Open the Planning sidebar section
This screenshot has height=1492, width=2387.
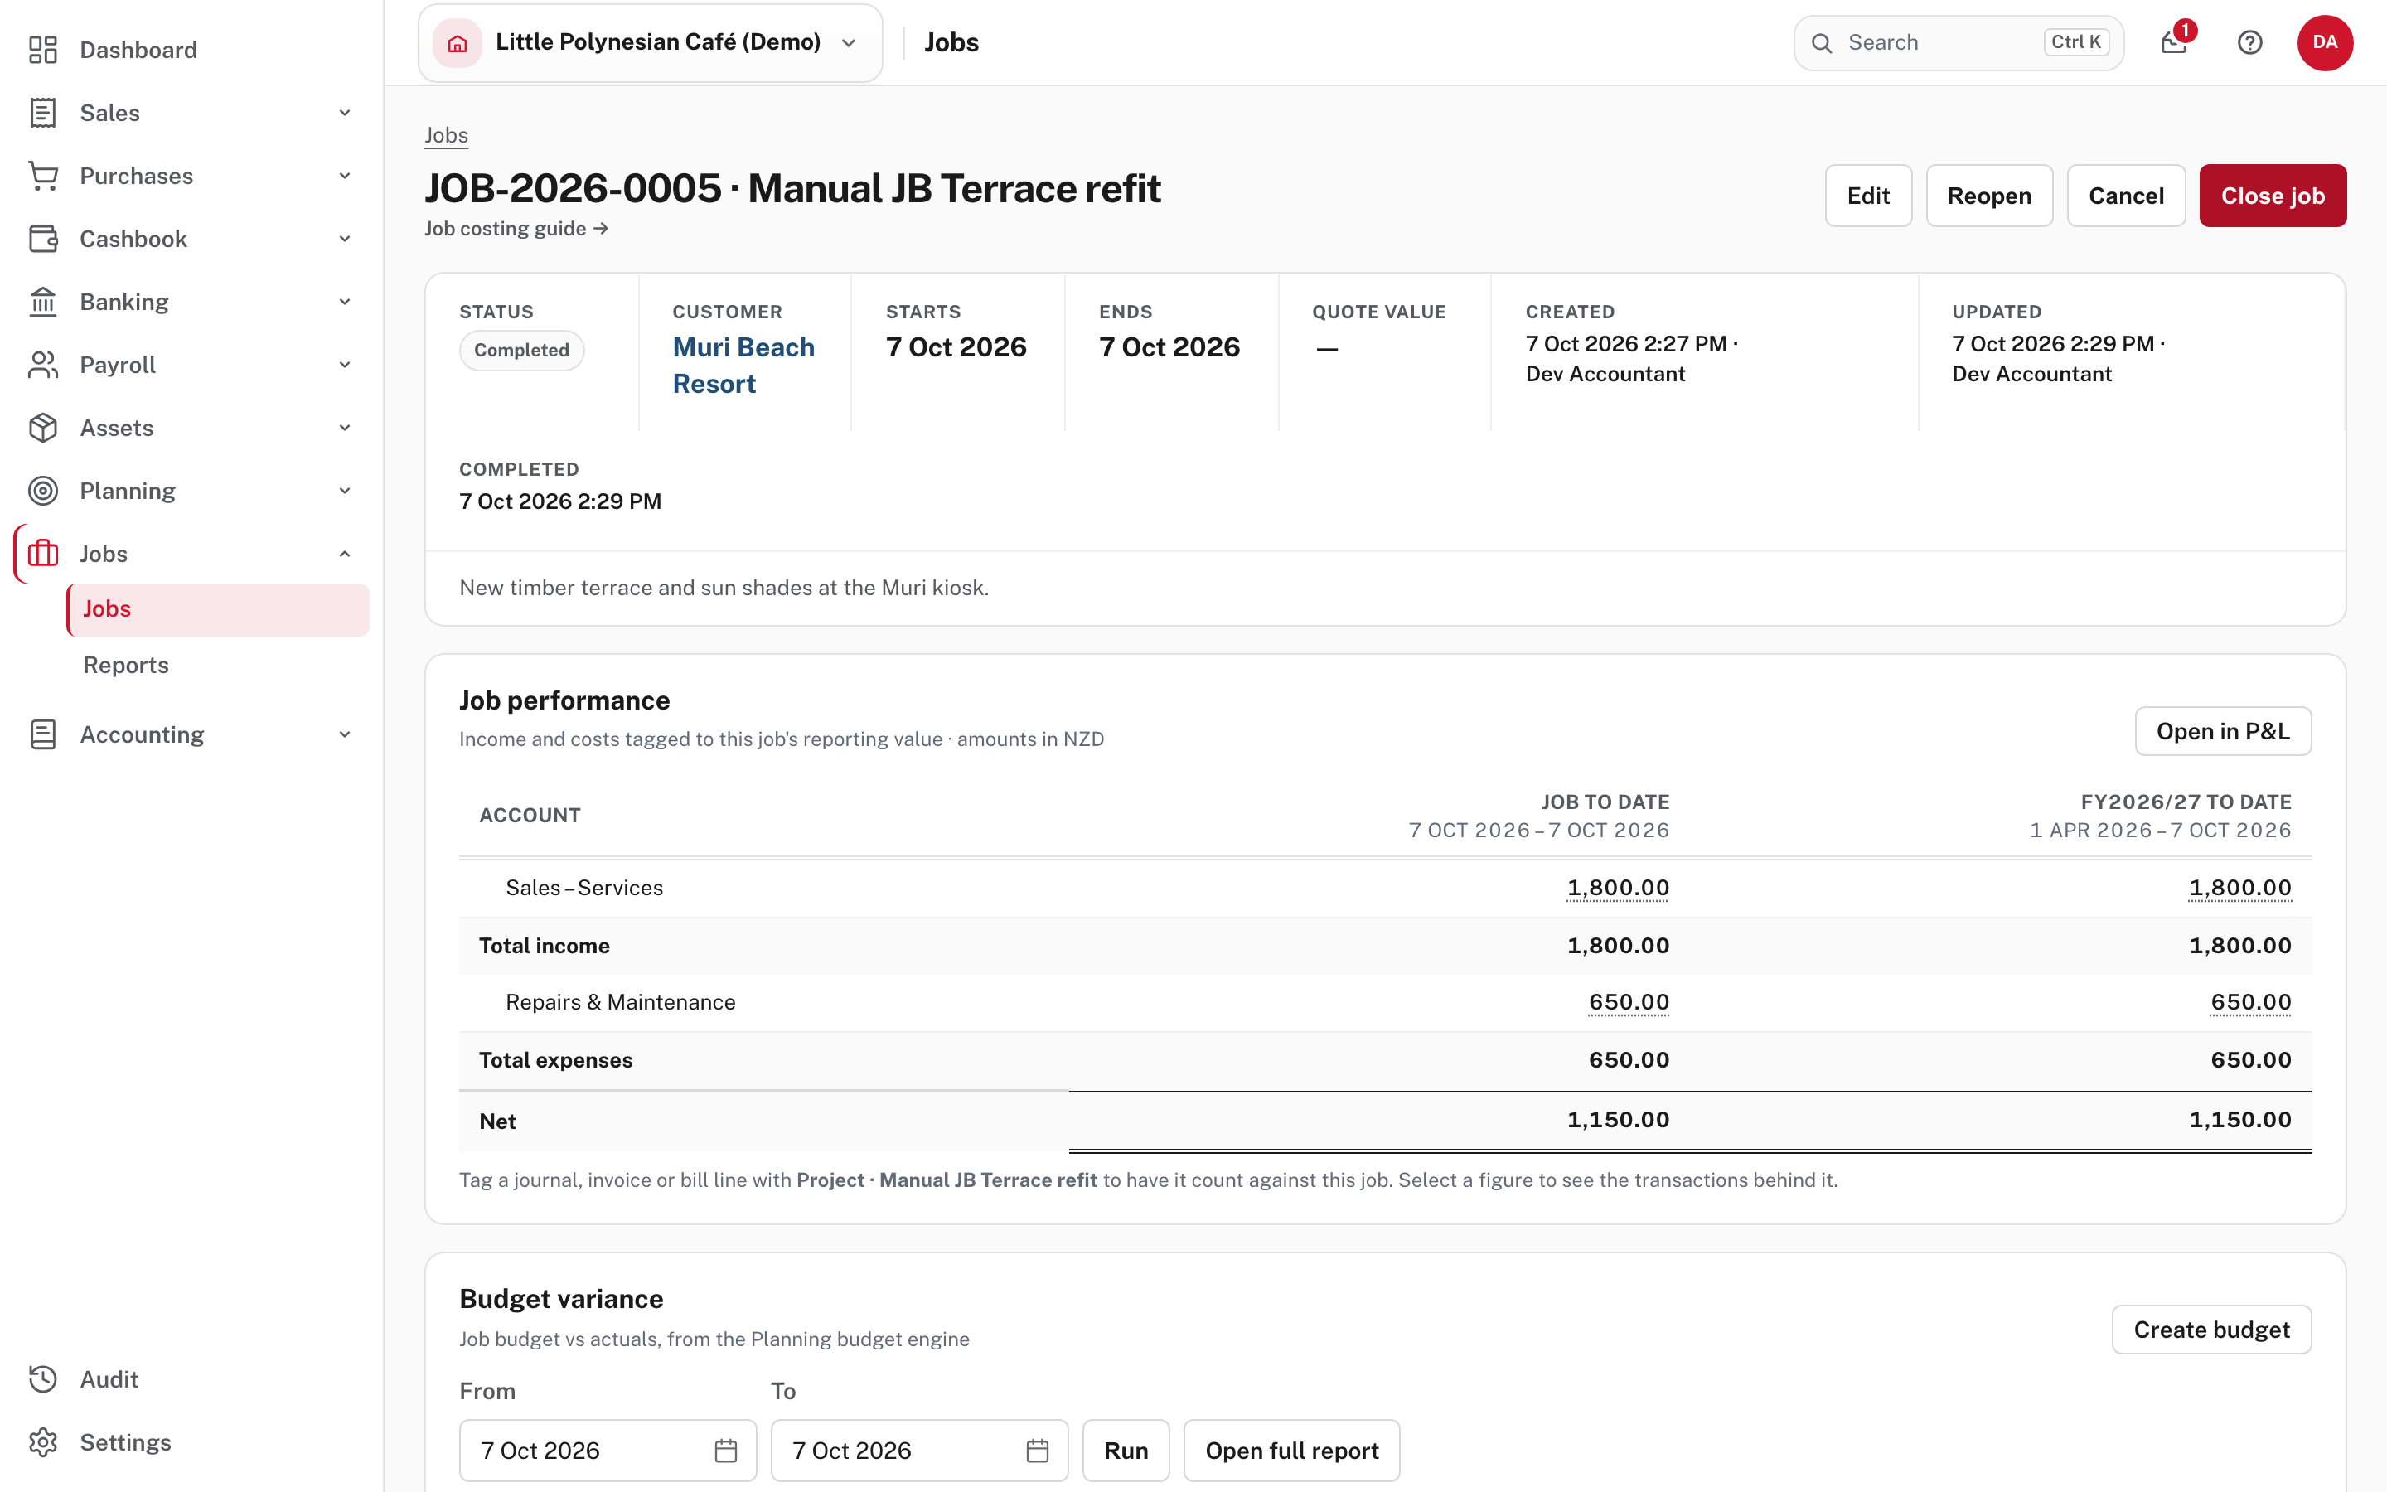(191, 491)
